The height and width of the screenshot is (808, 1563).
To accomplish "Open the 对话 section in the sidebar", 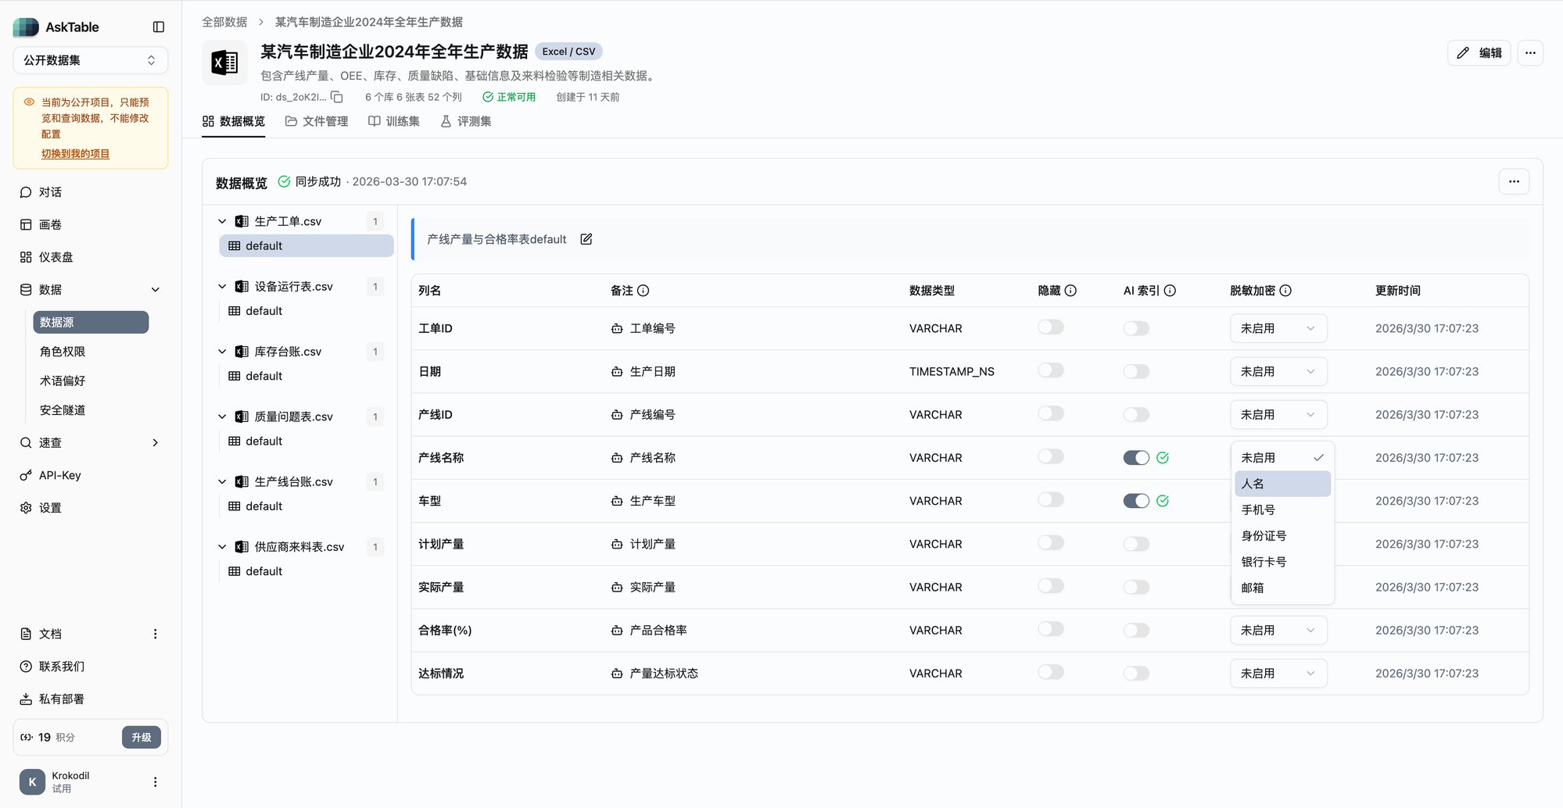I will click(x=48, y=191).
